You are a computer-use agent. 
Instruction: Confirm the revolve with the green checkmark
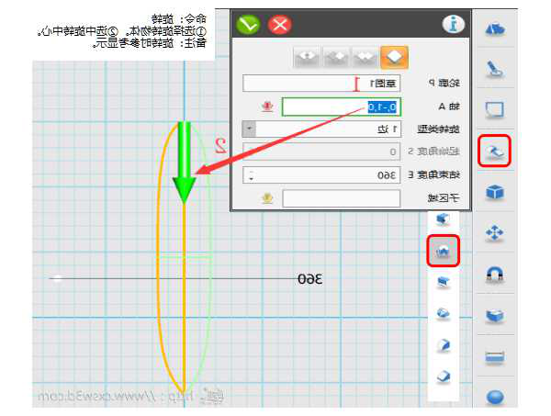248,25
